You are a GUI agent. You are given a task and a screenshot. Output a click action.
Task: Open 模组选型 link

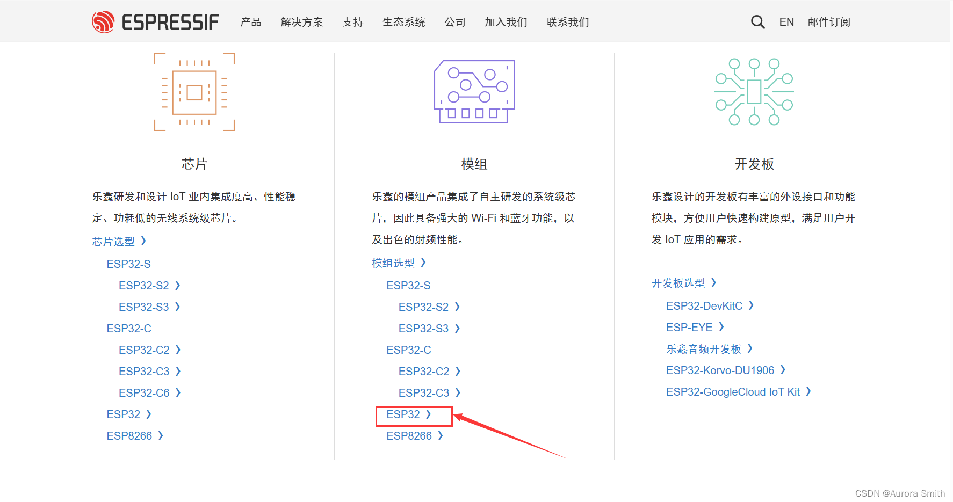[x=399, y=263]
